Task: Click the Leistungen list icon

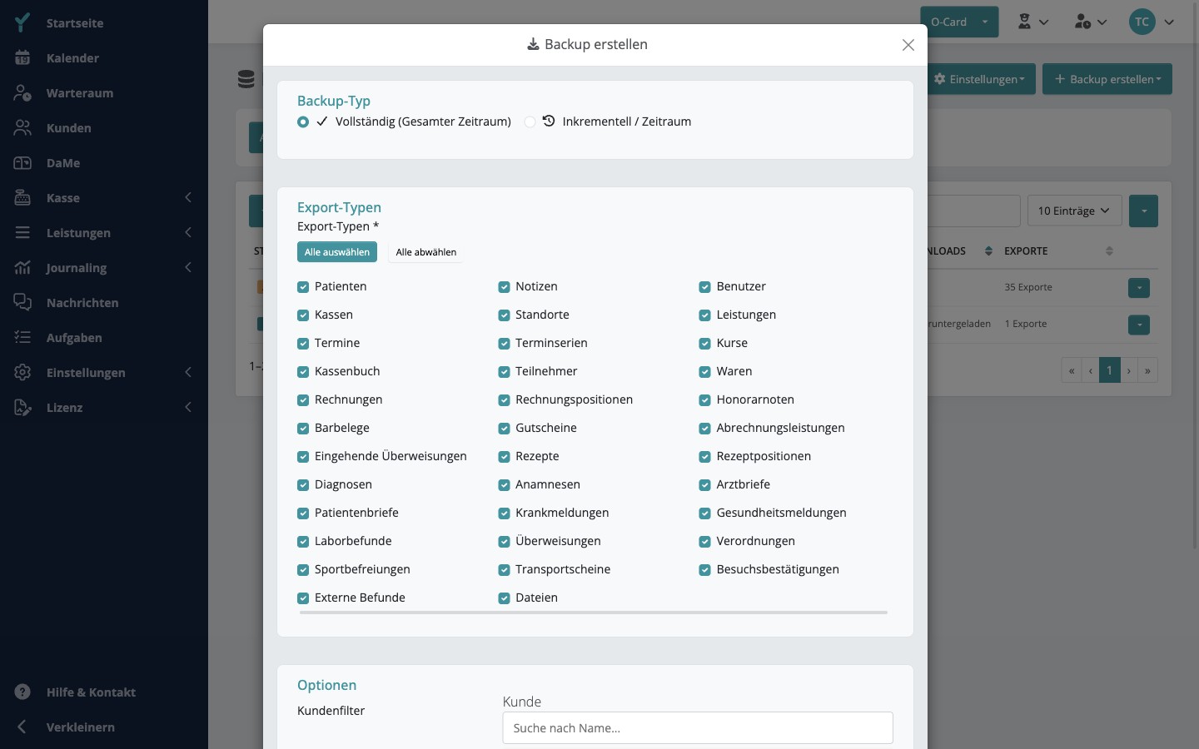Action: pyautogui.click(x=22, y=233)
